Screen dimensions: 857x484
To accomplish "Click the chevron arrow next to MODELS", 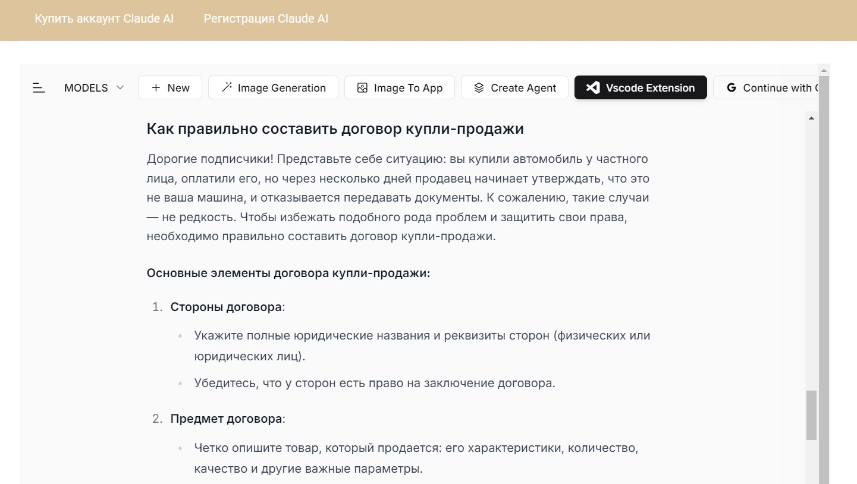I will pyautogui.click(x=120, y=87).
